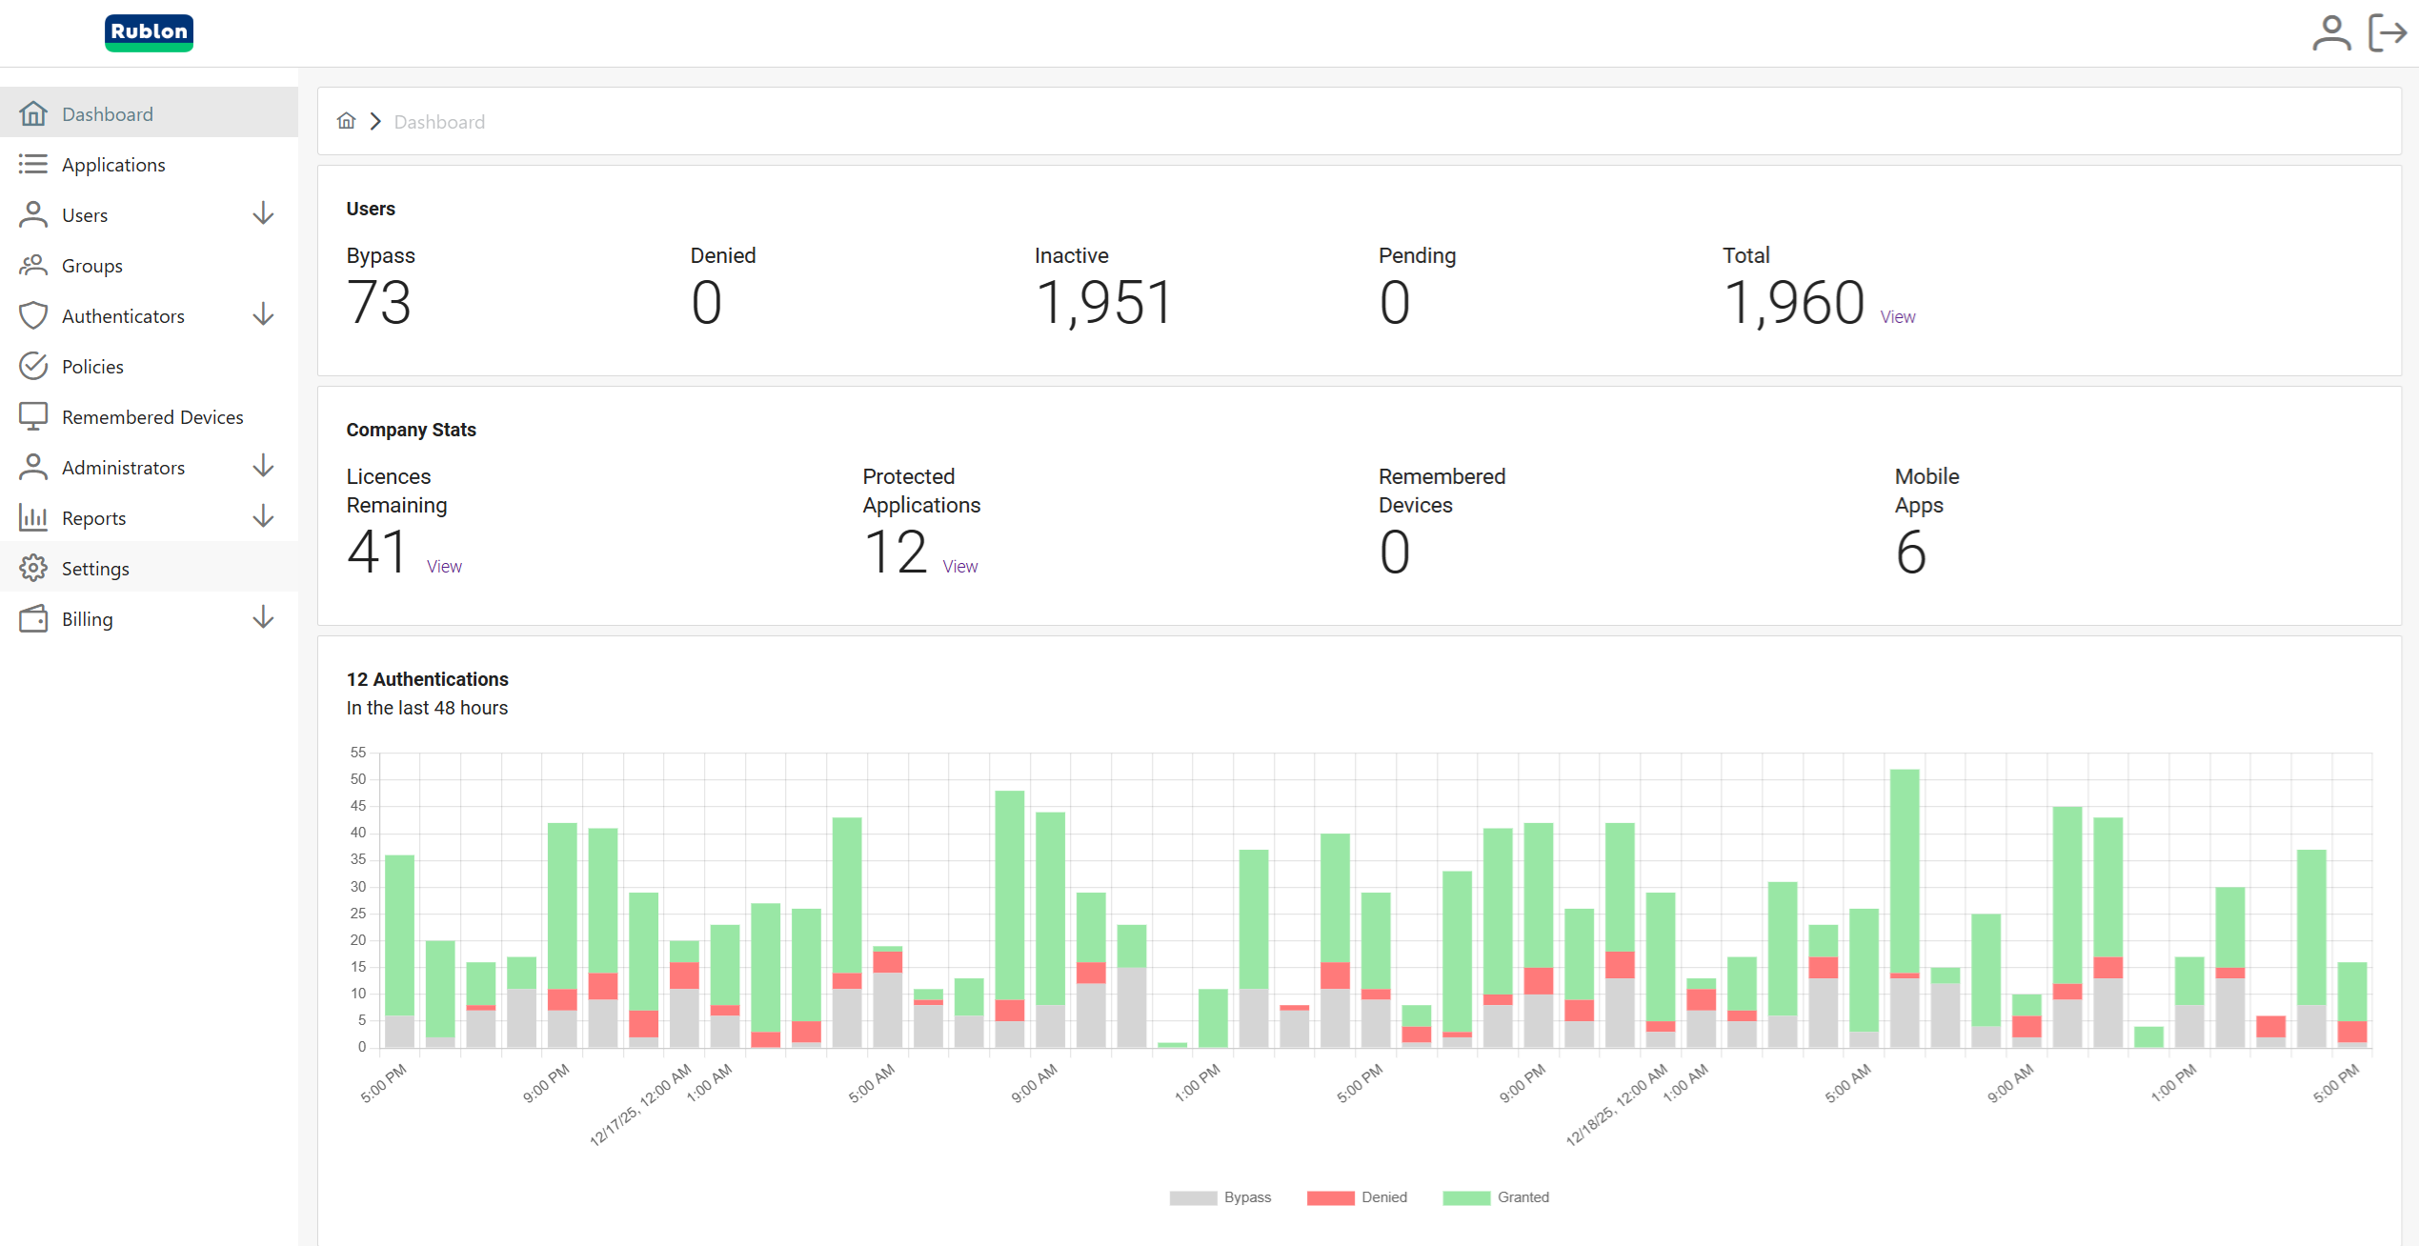The width and height of the screenshot is (2419, 1246).
Task: Expand the Reports submenu arrow
Action: click(x=264, y=517)
